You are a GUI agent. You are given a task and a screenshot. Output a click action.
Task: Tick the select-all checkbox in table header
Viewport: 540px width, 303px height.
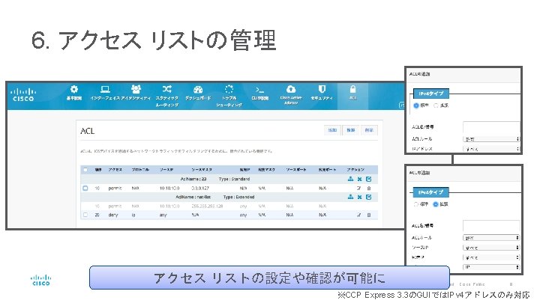(85, 170)
